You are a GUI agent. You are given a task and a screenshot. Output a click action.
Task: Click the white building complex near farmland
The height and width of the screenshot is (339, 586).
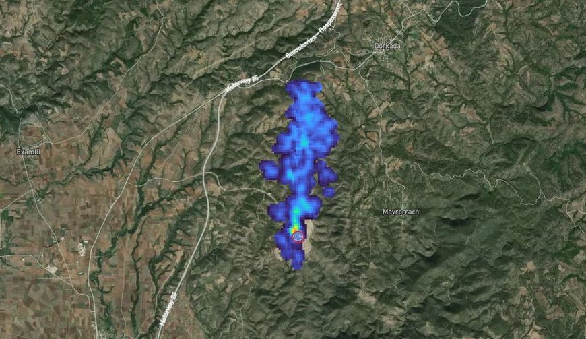(x=82, y=249)
